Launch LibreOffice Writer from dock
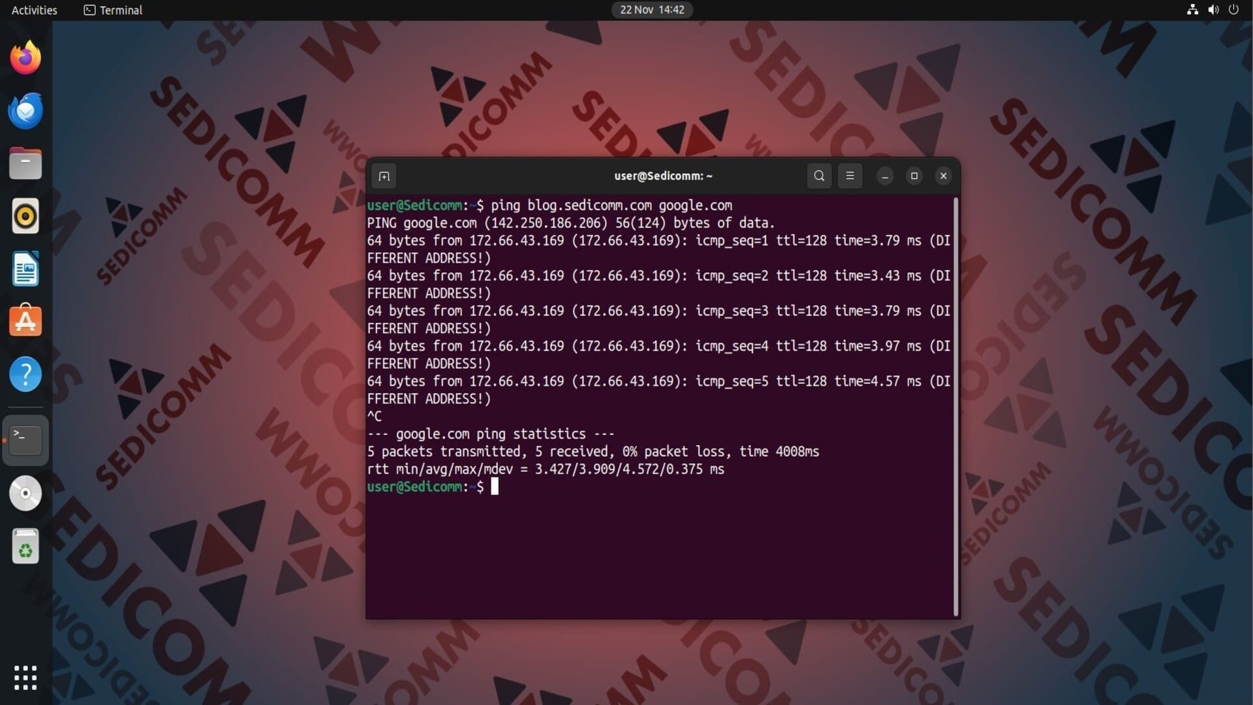This screenshot has height=705, width=1253. (25, 269)
